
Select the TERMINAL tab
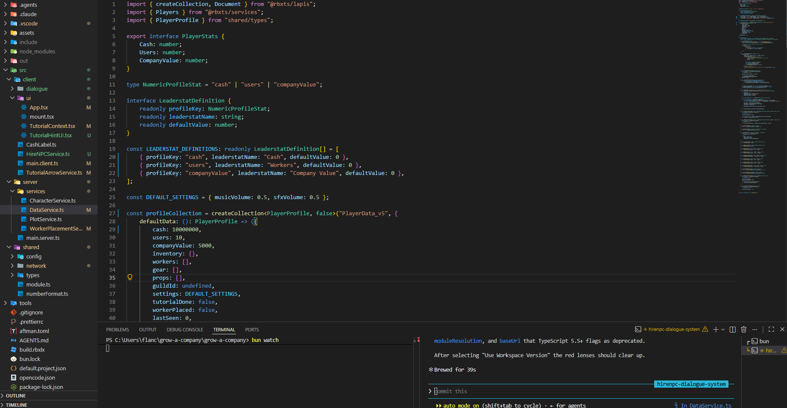coord(224,330)
